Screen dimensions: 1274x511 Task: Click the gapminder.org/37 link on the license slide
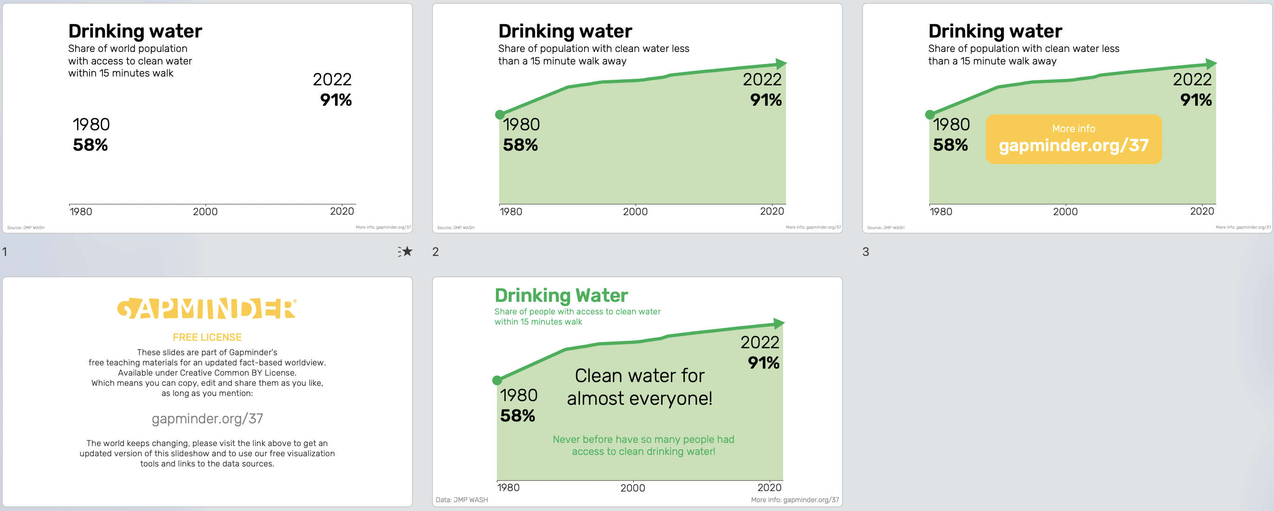pyautogui.click(x=207, y=419)
